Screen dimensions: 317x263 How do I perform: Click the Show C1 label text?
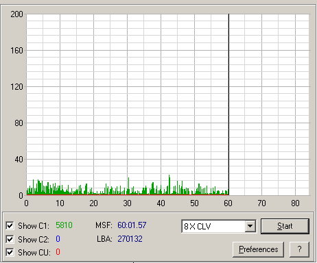point(34,226)
